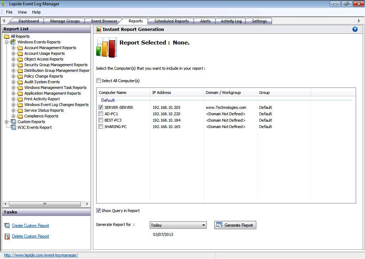
Task: Switch to the Dashboard tab
Action: 29,21
